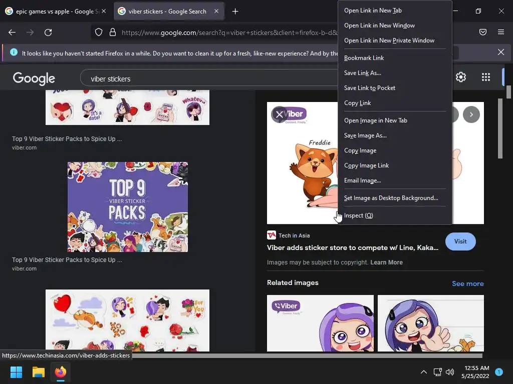This screenshot has width=513, height=384.
Task: Click 'Tech in Asia' source name
Action: pos(294,235)
